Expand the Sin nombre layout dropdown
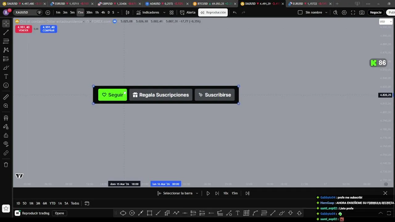 326,13
